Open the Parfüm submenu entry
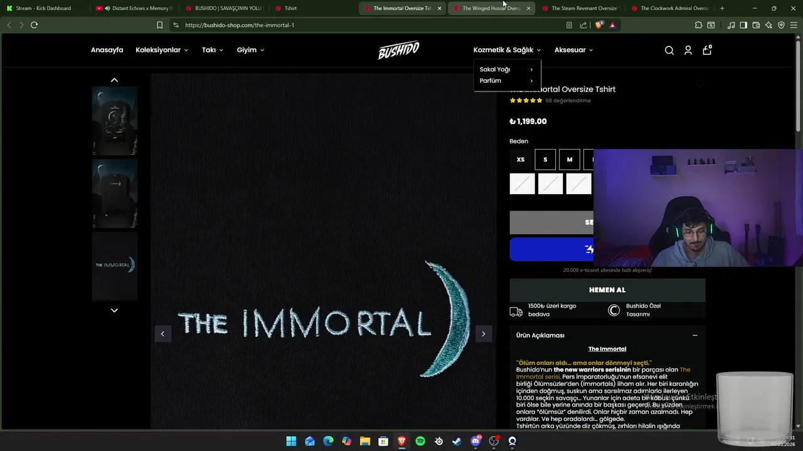803x451 pixels. [x=506, y=81]
